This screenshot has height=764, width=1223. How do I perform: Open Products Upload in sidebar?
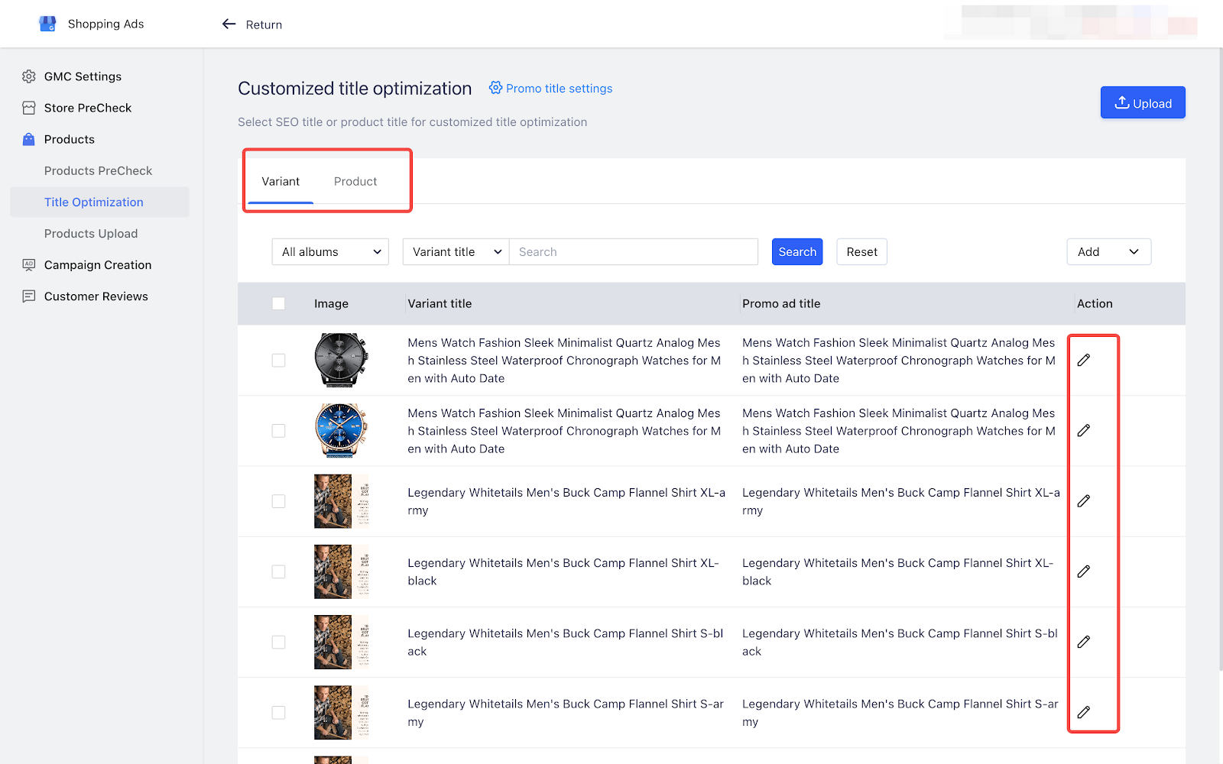pos(91,234)
